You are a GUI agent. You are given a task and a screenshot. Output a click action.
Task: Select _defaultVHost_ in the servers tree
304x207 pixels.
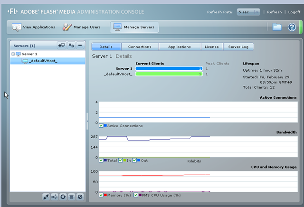click(x=47, y=61)
